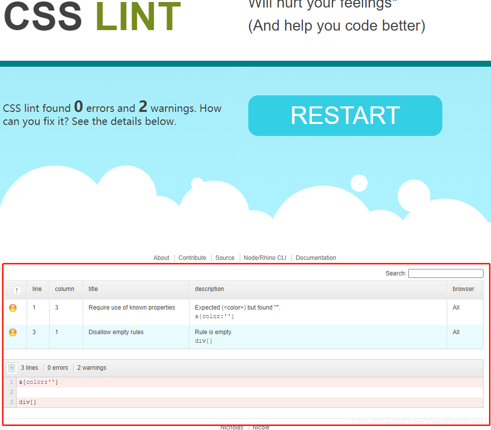
Task: Sort results by title column
Action: coord(93,289)
